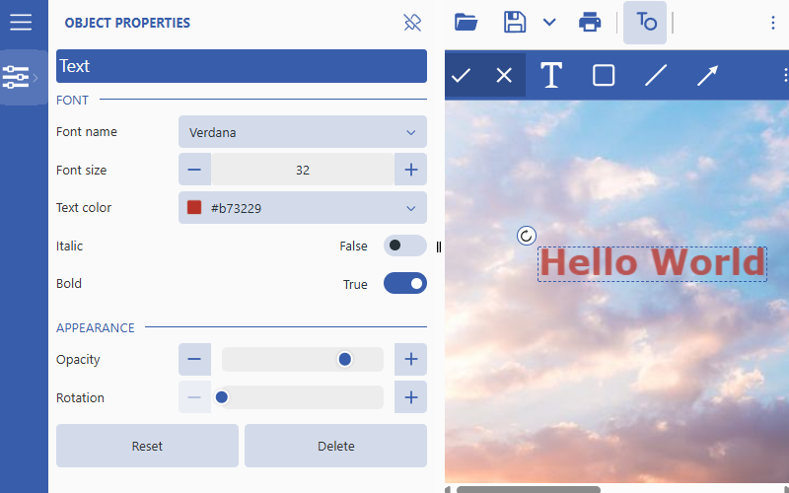789x493 pixels.
Task: Enable the Italic toggle
Action: coord(405,246)
